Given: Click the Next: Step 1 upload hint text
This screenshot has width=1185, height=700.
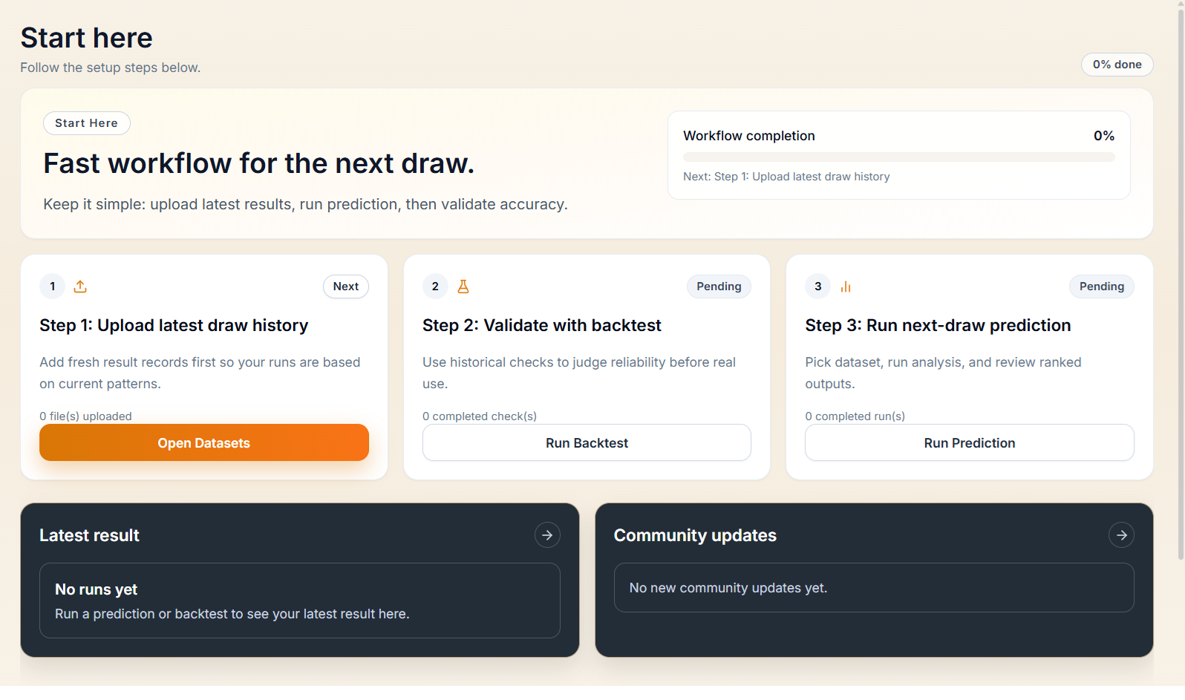Looking at the screenshot, I should (x=786, y=177).
